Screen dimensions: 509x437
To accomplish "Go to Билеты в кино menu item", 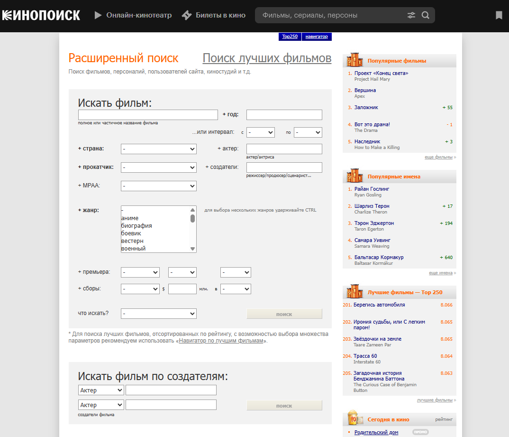I will tap(220, 15).
